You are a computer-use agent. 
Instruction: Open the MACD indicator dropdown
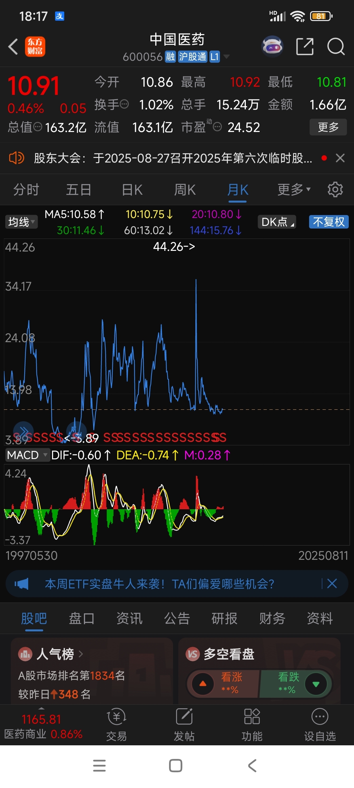(x=28, y=455)
